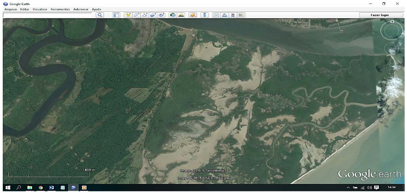Click inside the search input field
This screenshot has height=193, width=407.
(x=47, y=15)
